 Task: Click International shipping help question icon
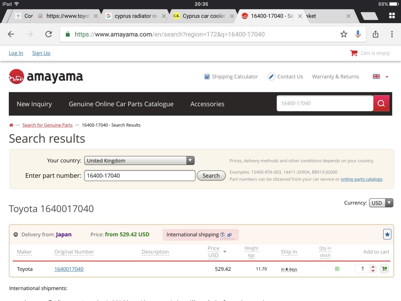[x=222, y=235]
